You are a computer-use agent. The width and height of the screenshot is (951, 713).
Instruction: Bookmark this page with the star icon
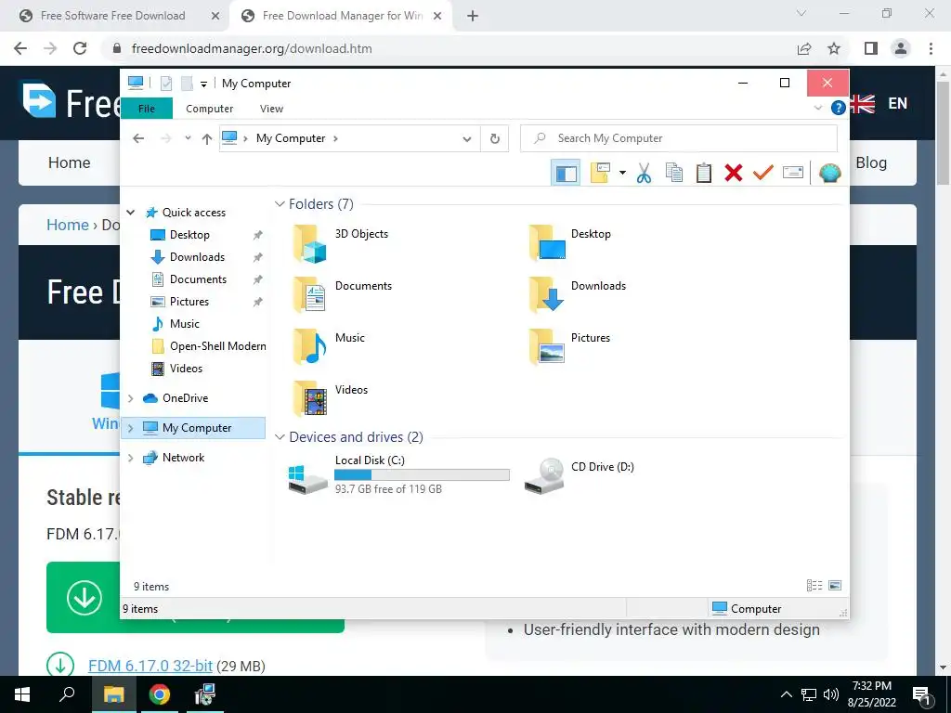tap(834, 48)
